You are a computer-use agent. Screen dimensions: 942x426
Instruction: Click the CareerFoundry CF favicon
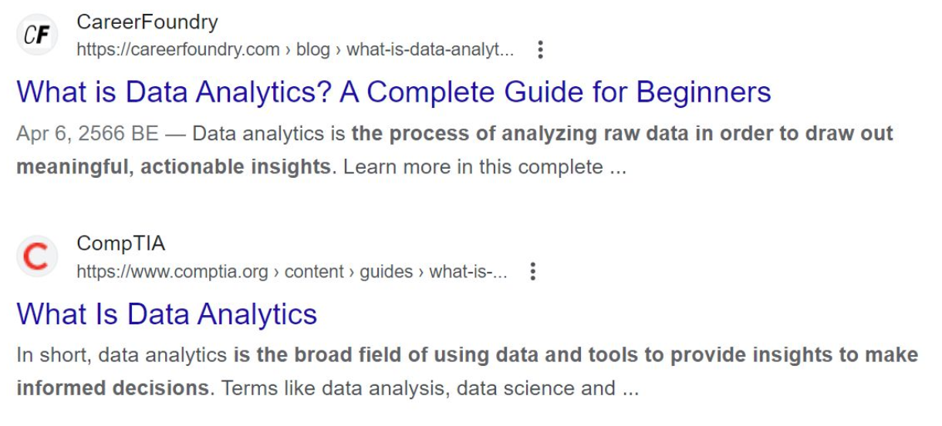click(x=36, y=35)
